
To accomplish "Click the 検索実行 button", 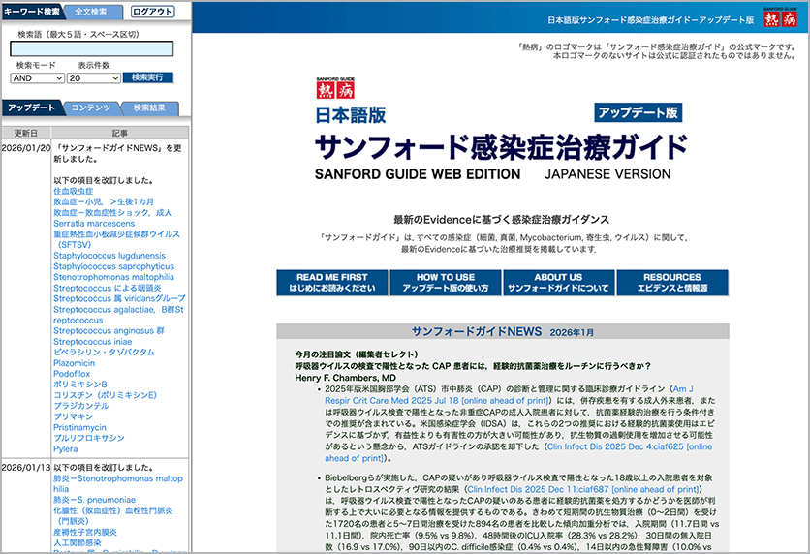I will (x=147, y=77).
